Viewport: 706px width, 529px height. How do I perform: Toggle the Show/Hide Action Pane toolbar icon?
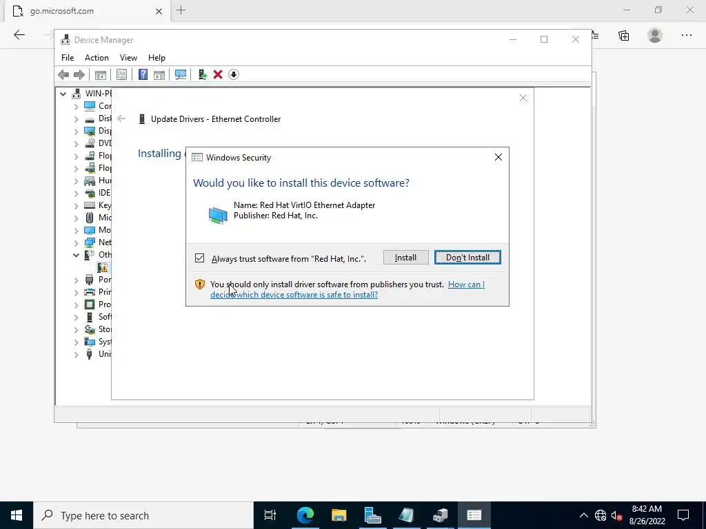point(159,74)
